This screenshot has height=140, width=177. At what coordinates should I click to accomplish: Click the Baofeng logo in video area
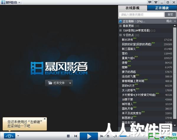59,68
